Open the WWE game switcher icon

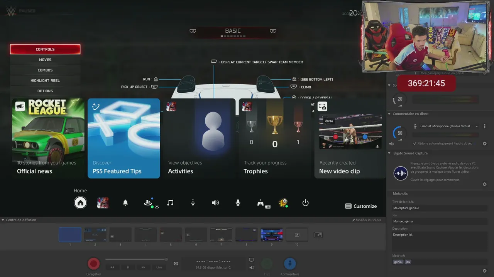[x=103, y=203]
